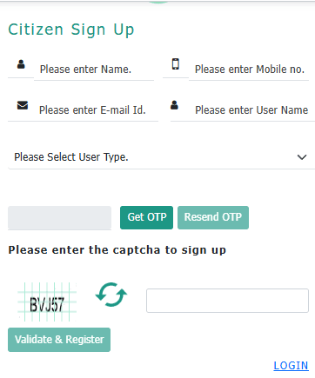Click the Resend OTP button
Image resolution: width=315 pixels, height=378 pixels.
(x=213, y=217)
